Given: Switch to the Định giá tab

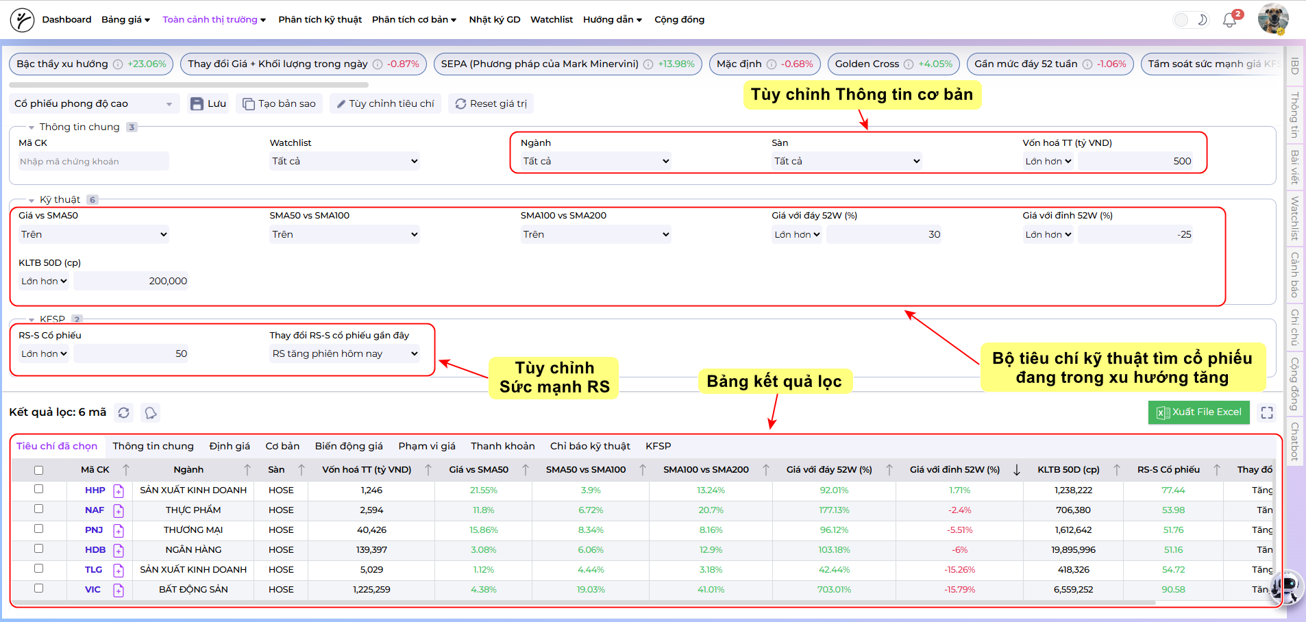Looking at the screenshot, I should tap(230, 446).
